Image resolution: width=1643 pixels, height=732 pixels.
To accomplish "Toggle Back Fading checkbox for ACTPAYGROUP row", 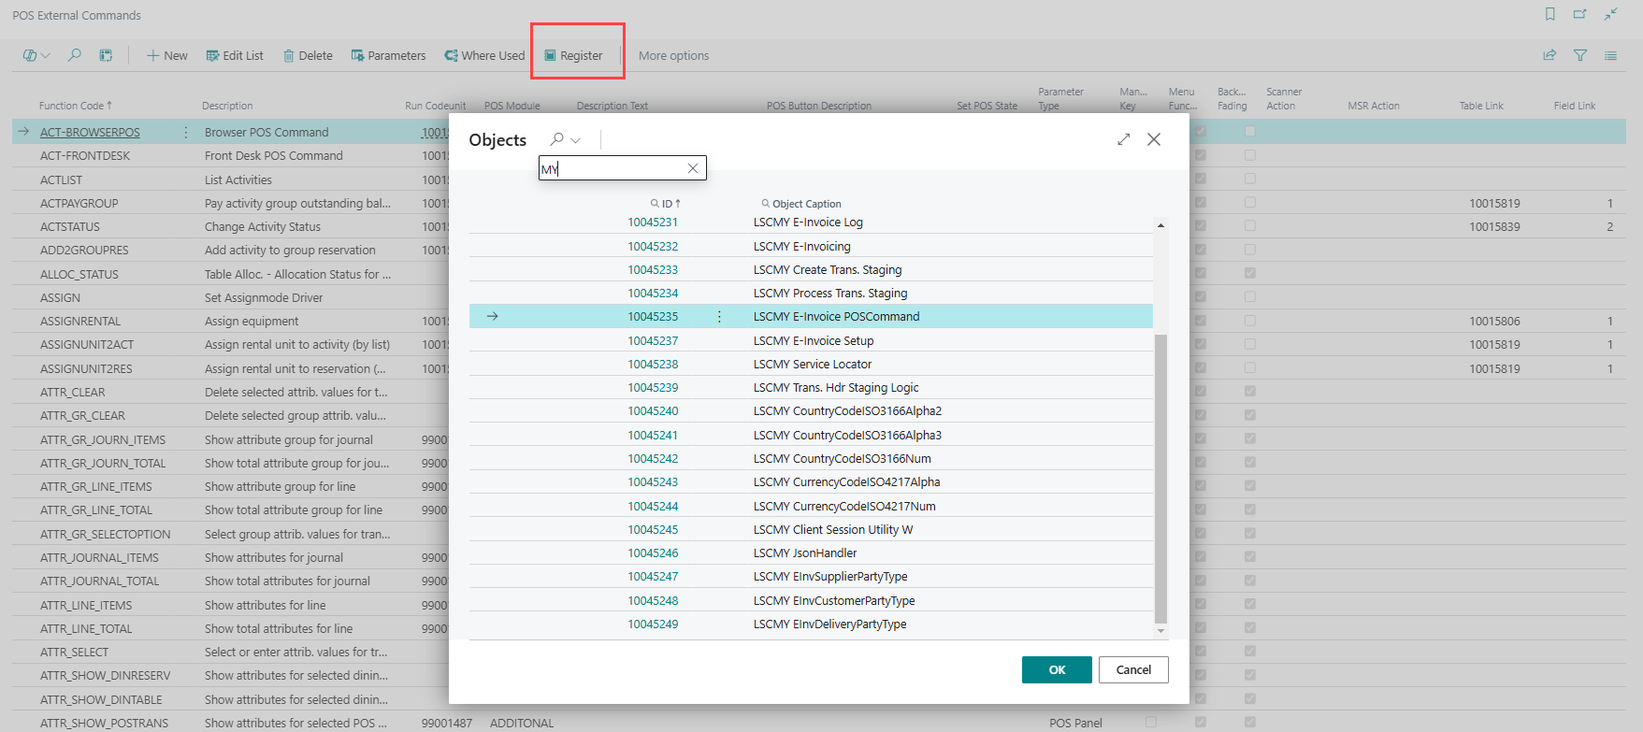I will (1249, 203).
